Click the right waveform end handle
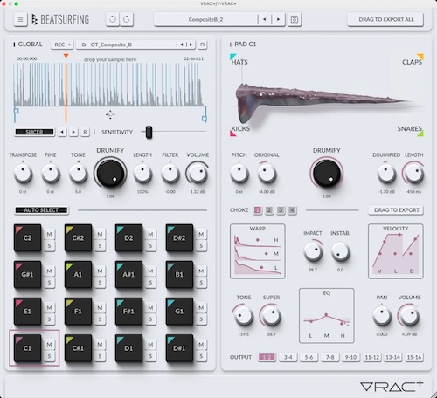Image resolution: width=437 pixels, height=398 pixels. point(205,118)
